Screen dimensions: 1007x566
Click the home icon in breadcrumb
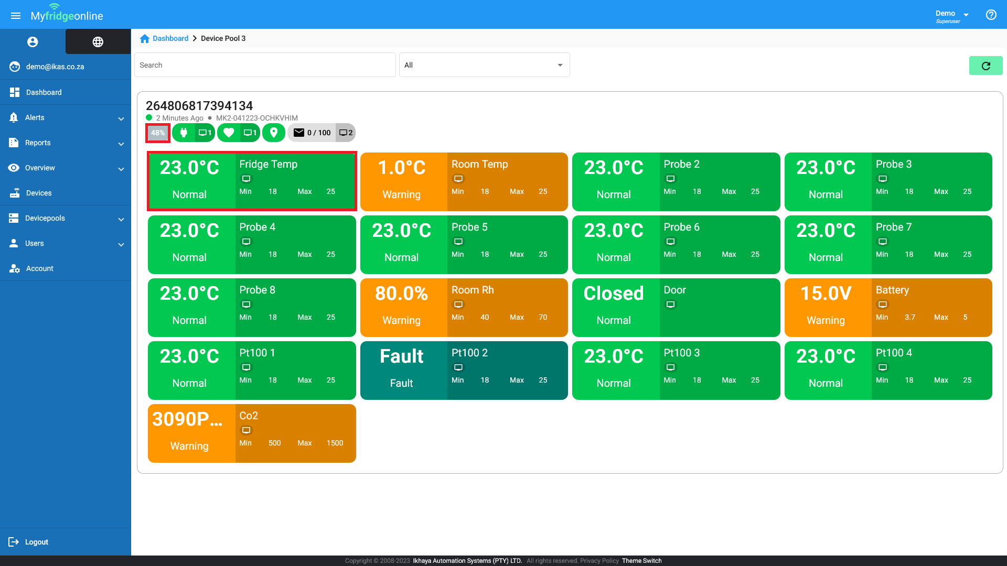[145, 38]
